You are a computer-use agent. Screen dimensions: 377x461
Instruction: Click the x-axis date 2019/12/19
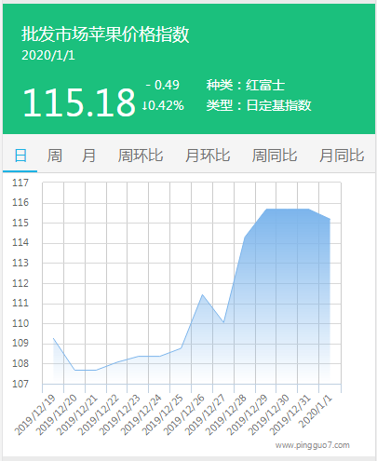click(34, 414)
